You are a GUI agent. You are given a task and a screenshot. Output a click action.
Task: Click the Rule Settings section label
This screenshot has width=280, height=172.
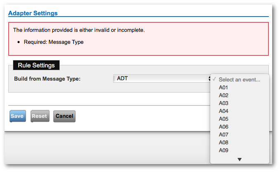(36, 65)
